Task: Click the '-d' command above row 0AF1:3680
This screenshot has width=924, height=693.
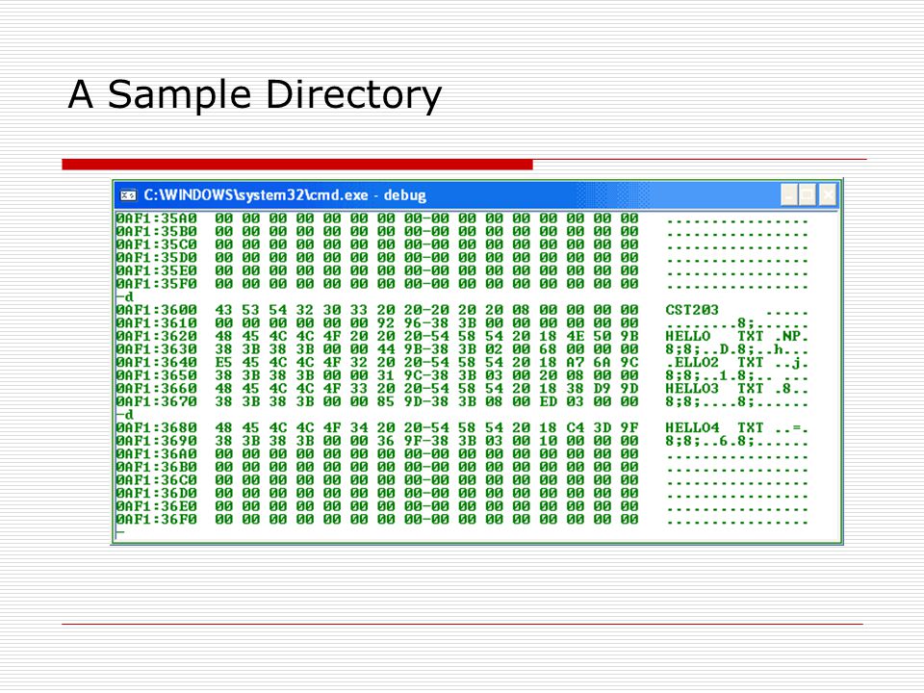Action: [125, 415]
